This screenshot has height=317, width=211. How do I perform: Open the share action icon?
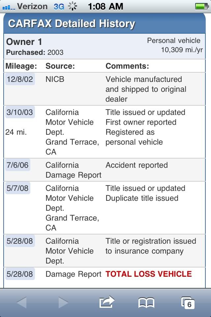[x=107, y=302]
